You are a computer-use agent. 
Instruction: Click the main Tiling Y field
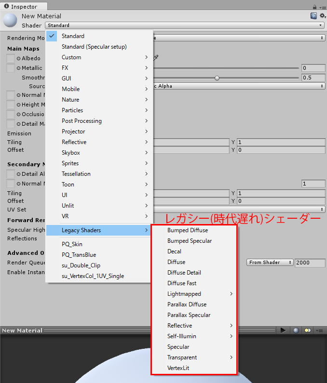point(281,142)
